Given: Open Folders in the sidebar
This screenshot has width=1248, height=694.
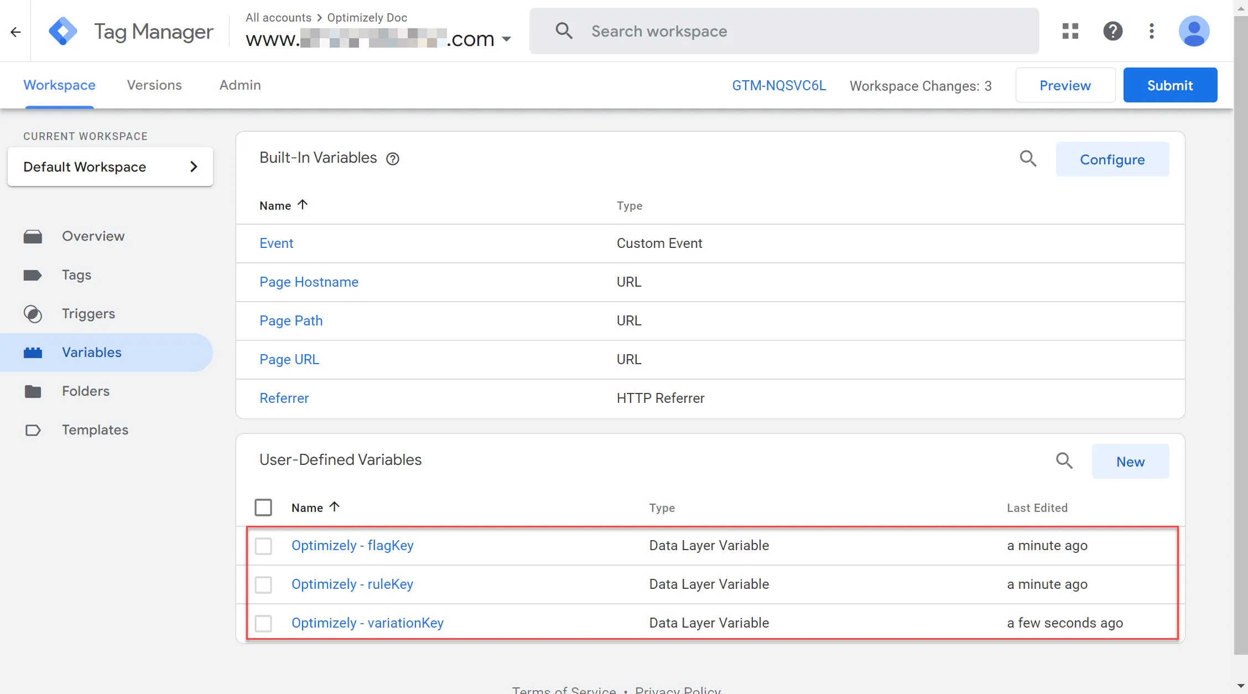Looking at the screenshot, I should (x=86, y=391).
